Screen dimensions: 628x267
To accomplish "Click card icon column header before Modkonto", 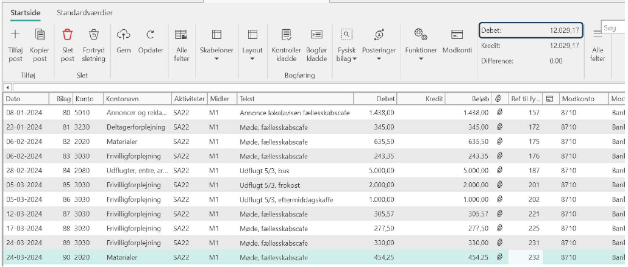I will [x=550, y=99].
